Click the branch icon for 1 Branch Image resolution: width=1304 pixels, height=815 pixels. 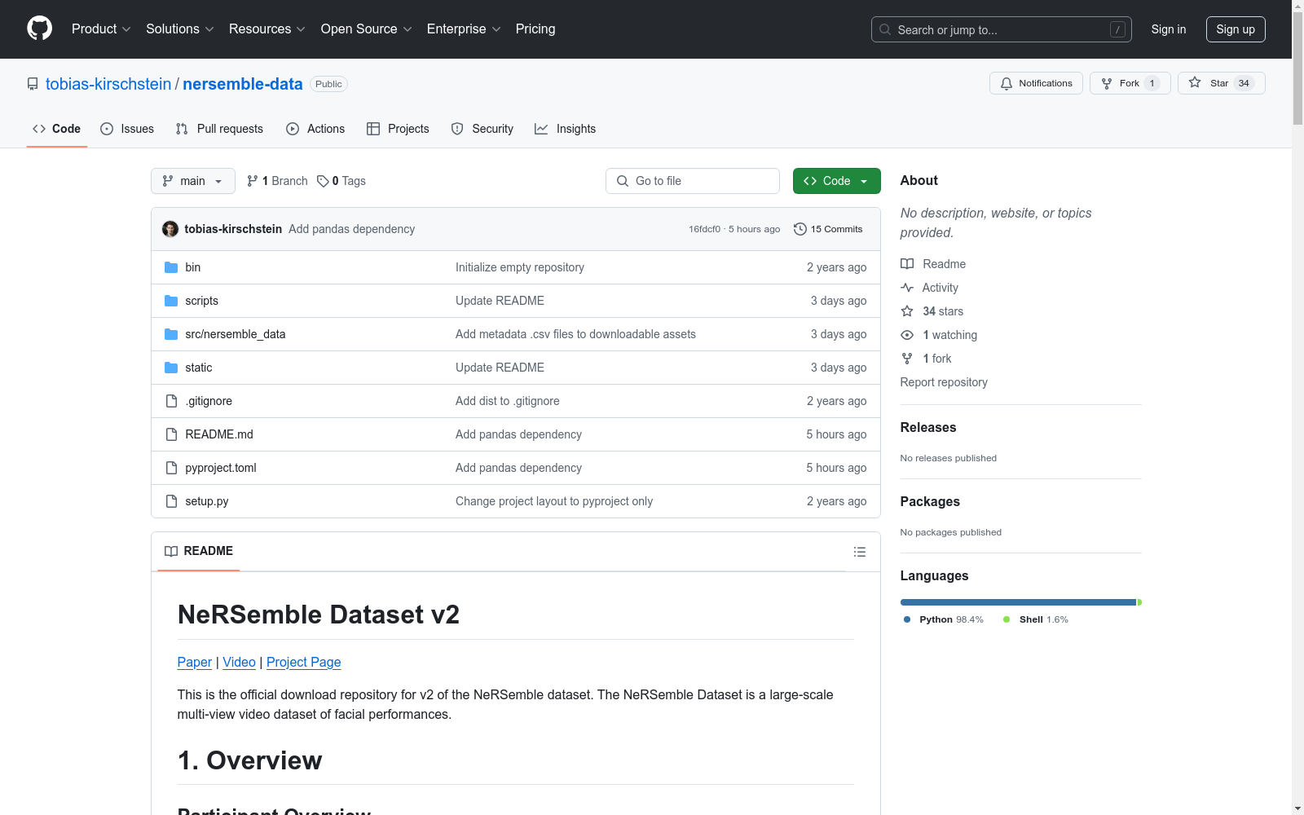click(x=253, y=181)
